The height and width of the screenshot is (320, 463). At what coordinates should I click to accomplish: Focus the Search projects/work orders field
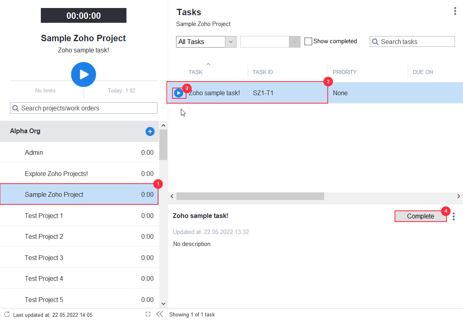(84, 108)
